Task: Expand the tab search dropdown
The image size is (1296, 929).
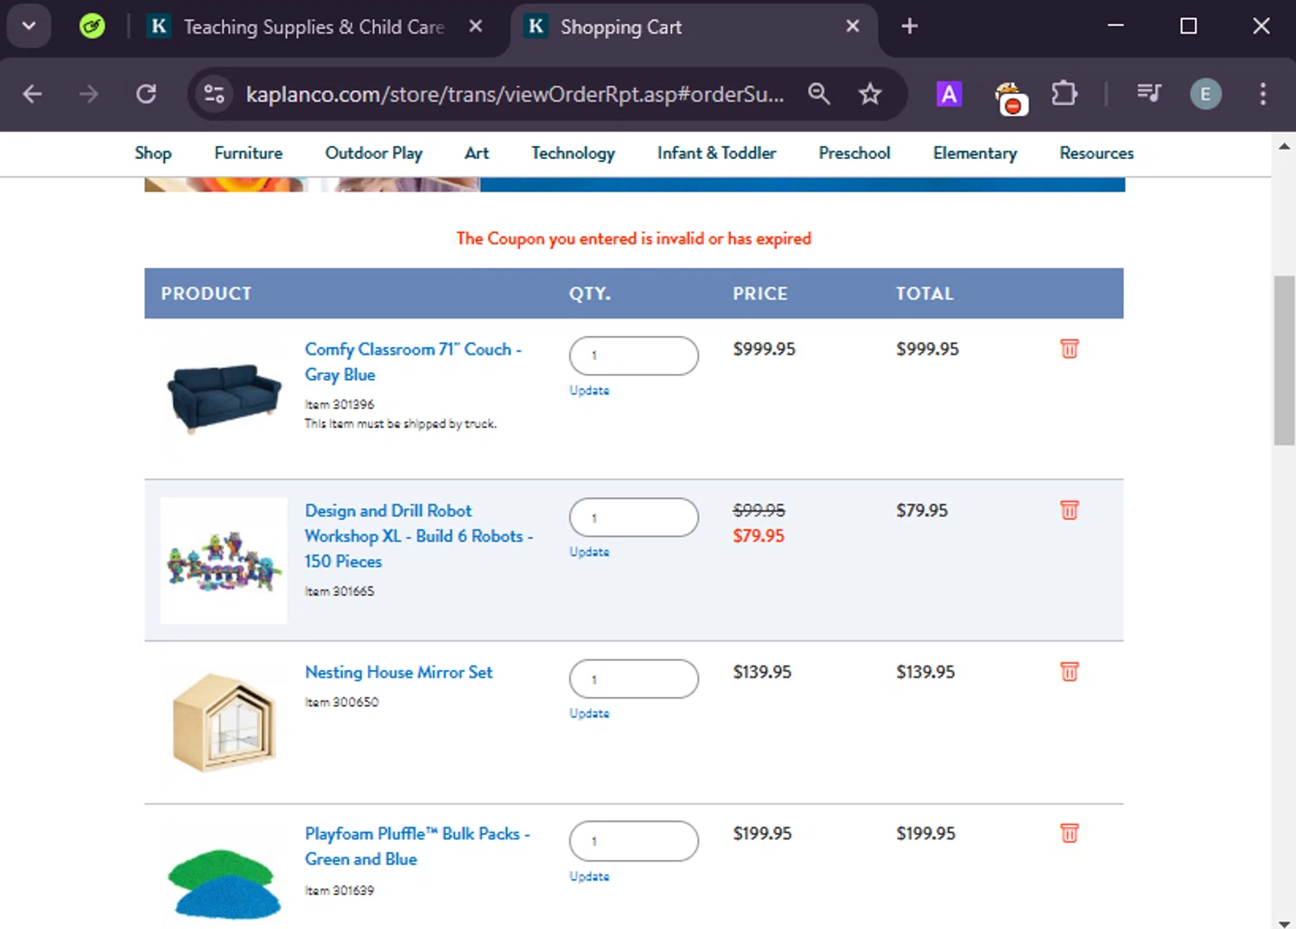Action: (x=29, y=26)
